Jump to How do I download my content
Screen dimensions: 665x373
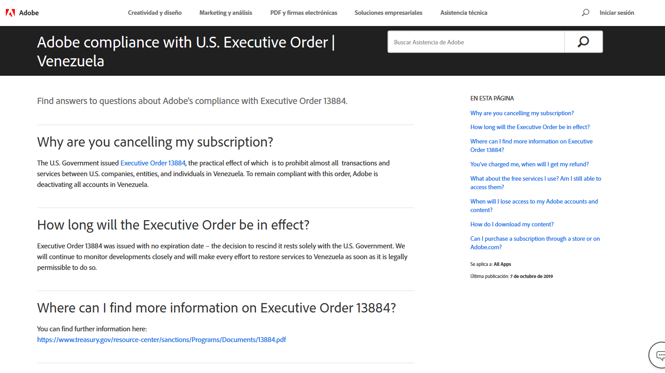pyautogui.click(x=512, y=224)
